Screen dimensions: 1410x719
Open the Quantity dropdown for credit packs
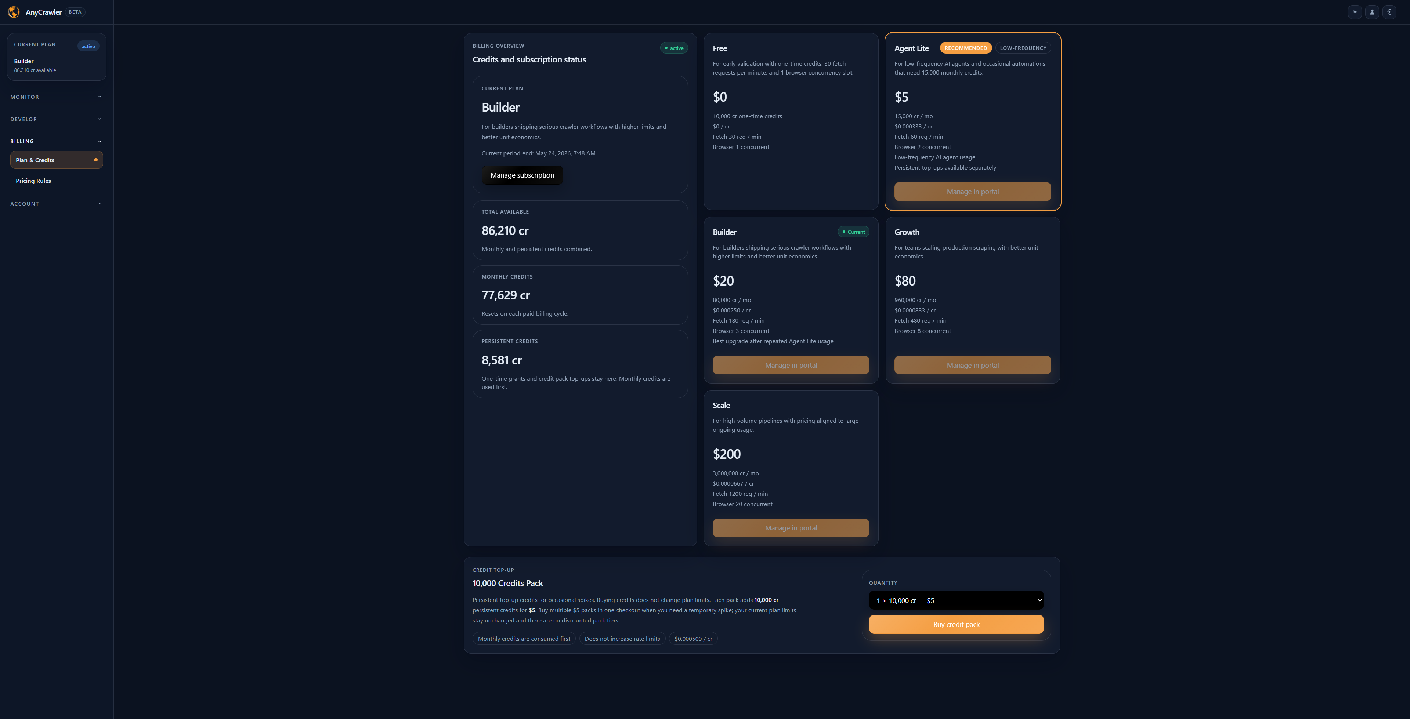click(956, 600)
